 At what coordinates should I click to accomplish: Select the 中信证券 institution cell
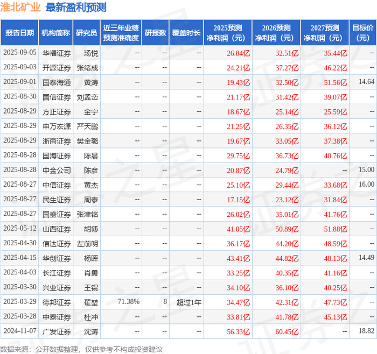(57, 185)
